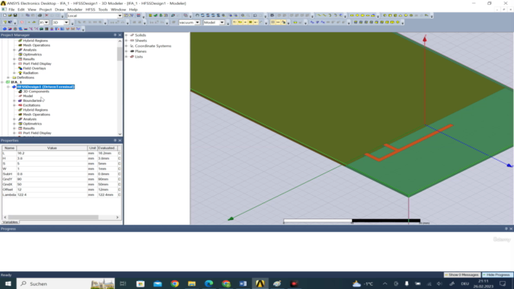Switch to the Variables tab
Image resolution: width=514 pixels, height=289 pixels.
(x=10, y=222)
